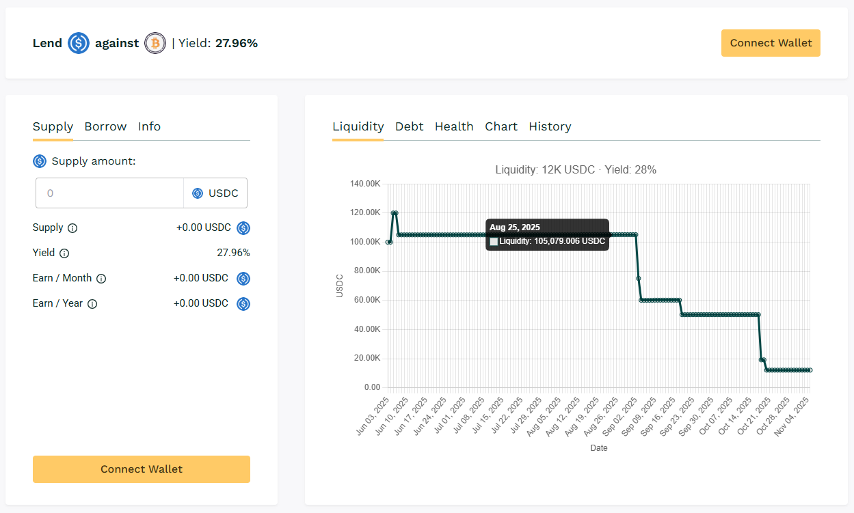Screen dimensions: 854x513
Task: Click the Bitcoin collateral icon in header
Action: pos(155,43)
